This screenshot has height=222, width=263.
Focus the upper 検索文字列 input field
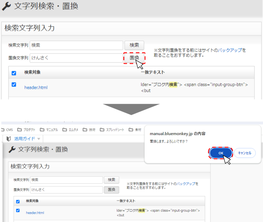pos(76,45)
